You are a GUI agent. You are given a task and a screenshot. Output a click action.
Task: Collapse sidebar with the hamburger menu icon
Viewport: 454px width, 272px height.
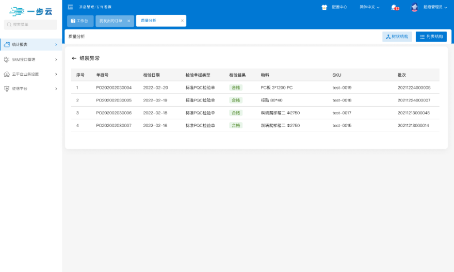pyautogui.click(x=71, y=7)
